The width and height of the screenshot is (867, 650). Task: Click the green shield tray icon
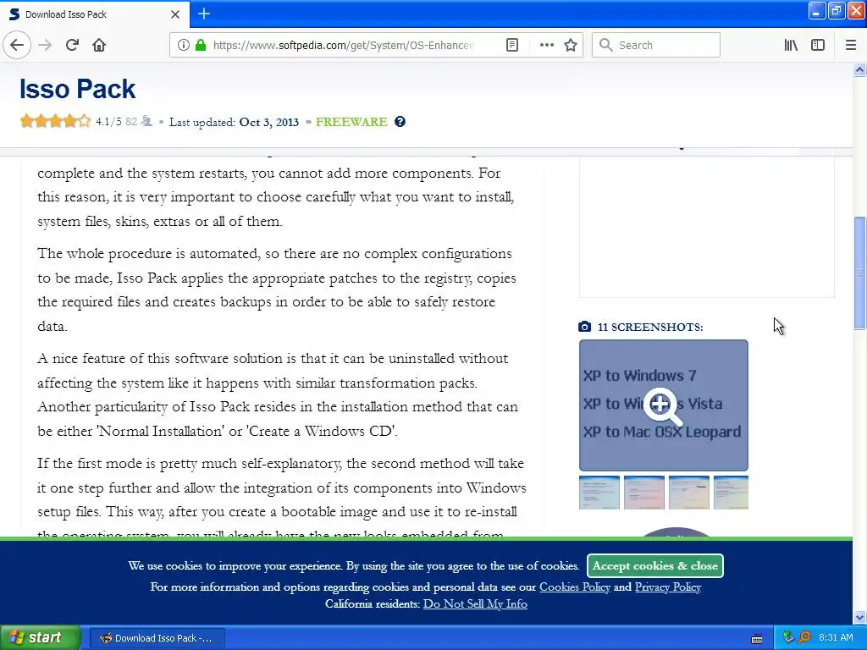788,637
